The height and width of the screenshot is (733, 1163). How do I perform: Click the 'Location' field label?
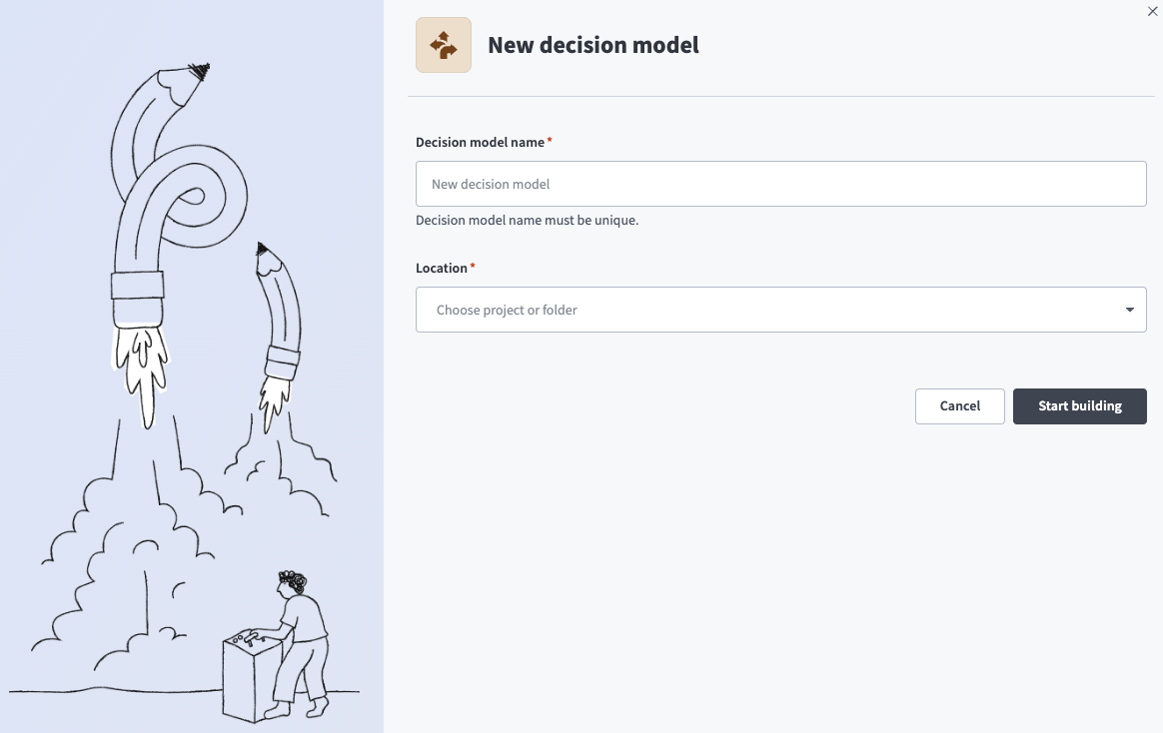click(442, 268)
